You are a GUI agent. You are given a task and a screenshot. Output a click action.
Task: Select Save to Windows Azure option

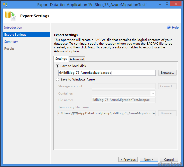click(x=57, y=79)
